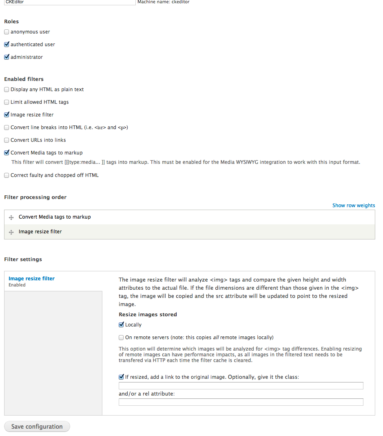This screenshot has height=436, width=383.
Task: Uncheck the authenticated user role
Action: click(x=7, y=45)
